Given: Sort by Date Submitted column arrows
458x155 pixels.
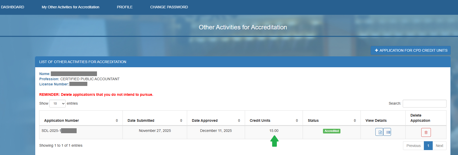Looking at the screenshot, I should pyautogui.click(x=181, y=120).
